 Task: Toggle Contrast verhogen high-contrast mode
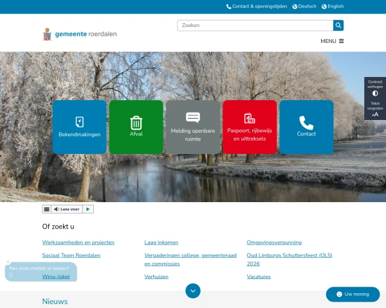[375, 89]
